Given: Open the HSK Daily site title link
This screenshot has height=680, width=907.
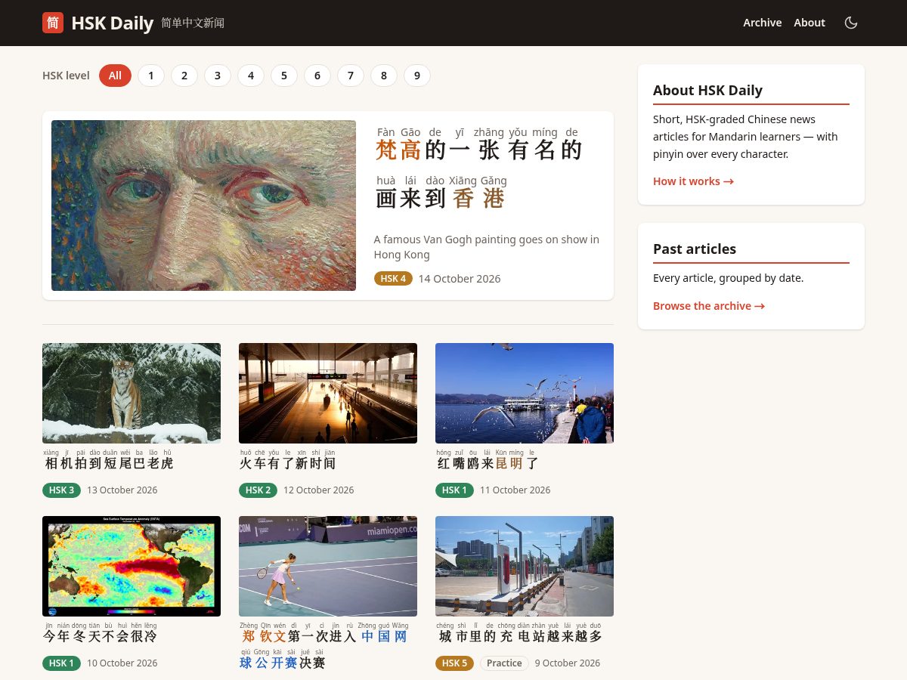Looking at the screenshot, I should pyautogui.click(x=113, y=23).
